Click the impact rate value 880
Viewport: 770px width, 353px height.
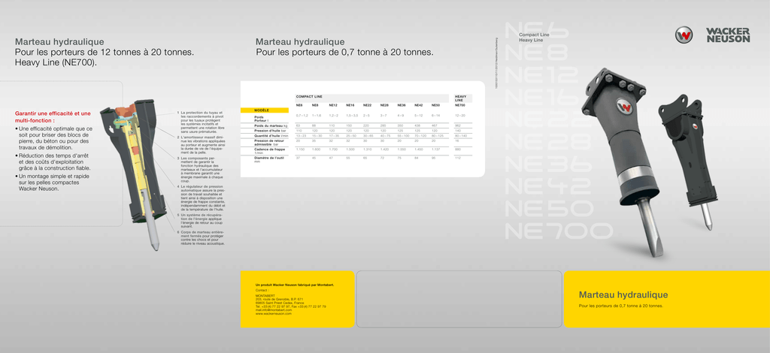click(x=458, y=149)
